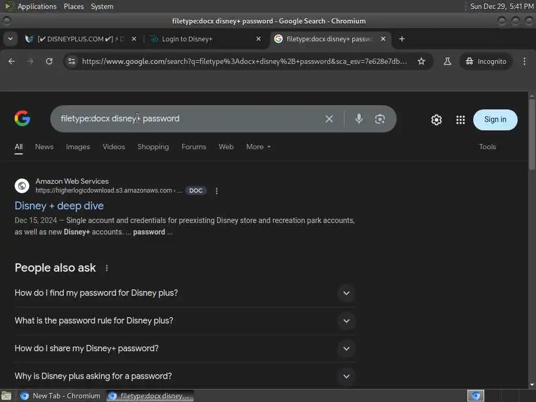This screenshot has height=402, width=536.
Task: Click the Incognito indicator button
Action: [x=486, y=61]
